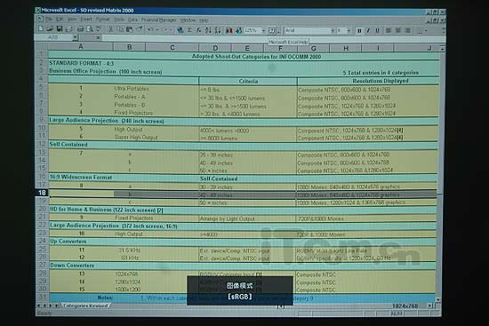This screenshot has height=326, width=489.
Task: Select the Sort Ascending icon
Action: [x=208, y=30]
